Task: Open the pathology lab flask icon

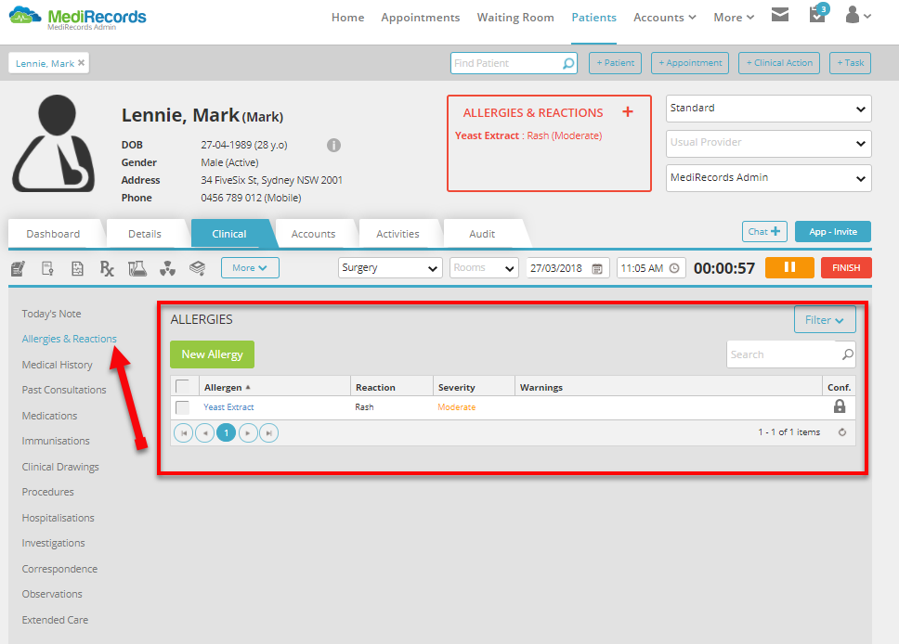Action: click(137, 268)
